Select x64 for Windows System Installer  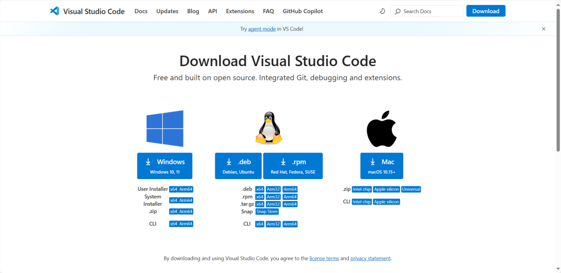coord(174,200)
